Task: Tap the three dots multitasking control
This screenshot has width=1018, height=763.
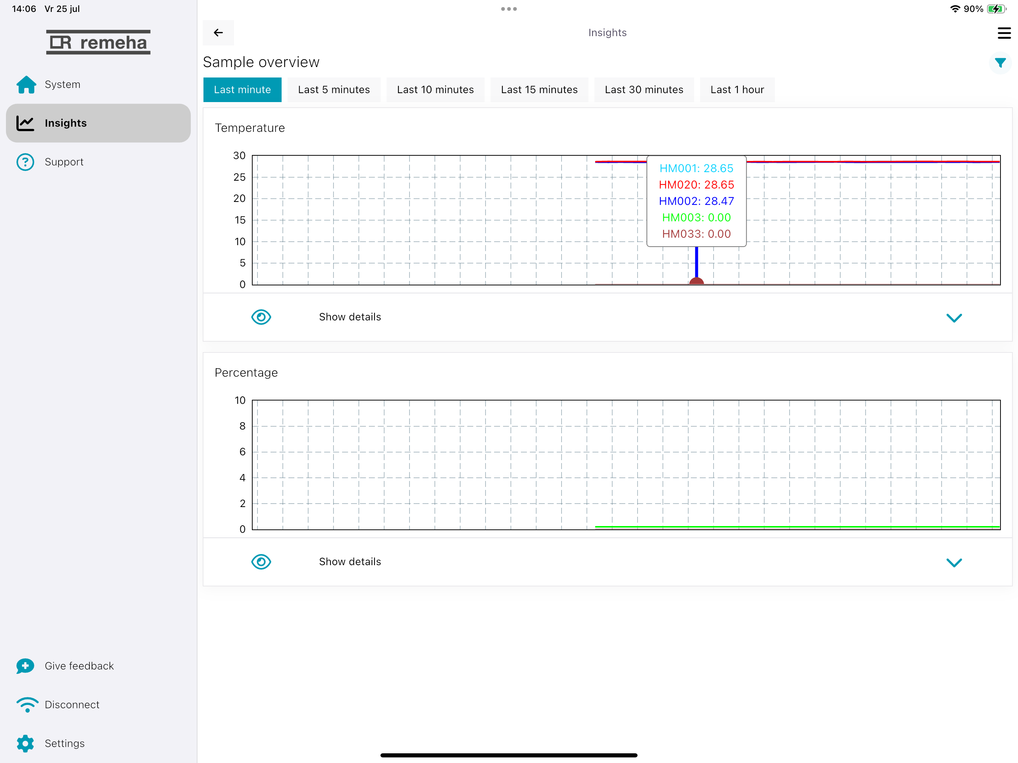Action: point(509,9)
